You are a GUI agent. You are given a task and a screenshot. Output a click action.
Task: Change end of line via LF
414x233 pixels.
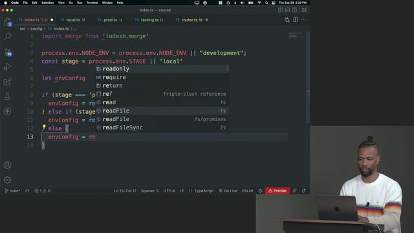[182, 191]
